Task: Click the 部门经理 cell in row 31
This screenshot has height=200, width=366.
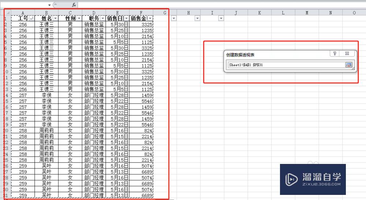Action: pos(94,195)
